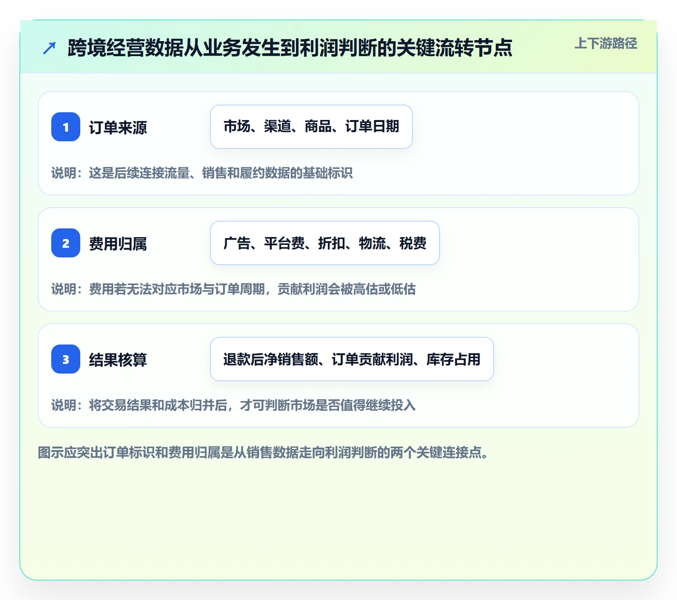Click the step 2 number badge

[x=66, y=243]
